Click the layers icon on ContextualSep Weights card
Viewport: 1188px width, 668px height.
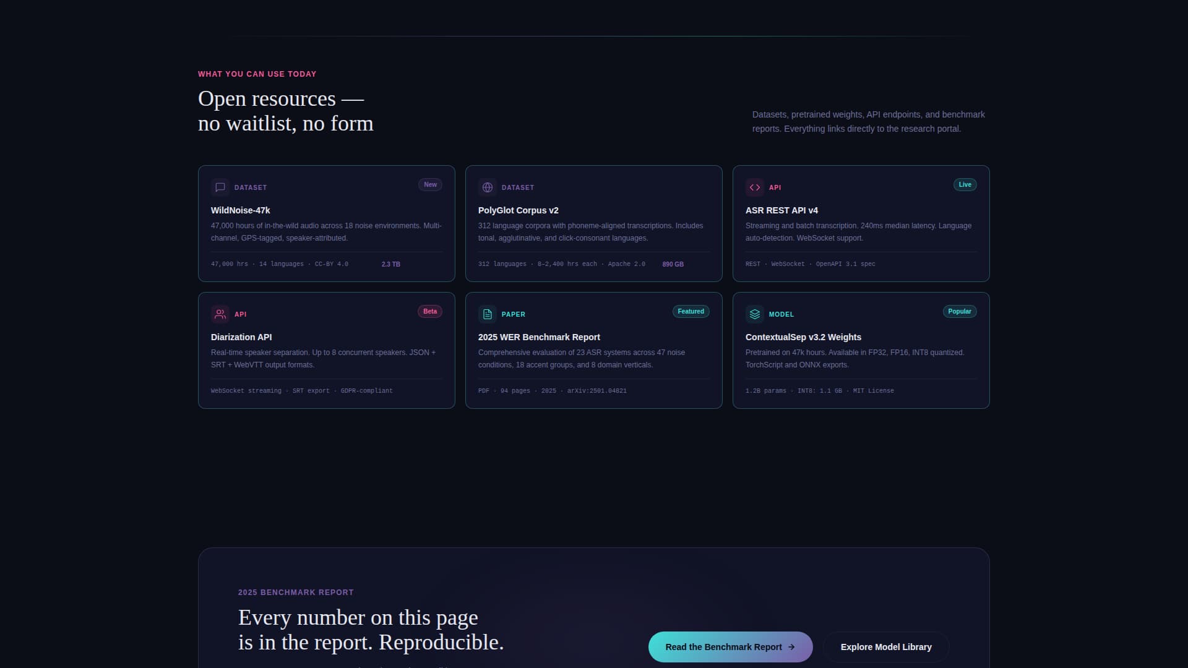(754, 314)
